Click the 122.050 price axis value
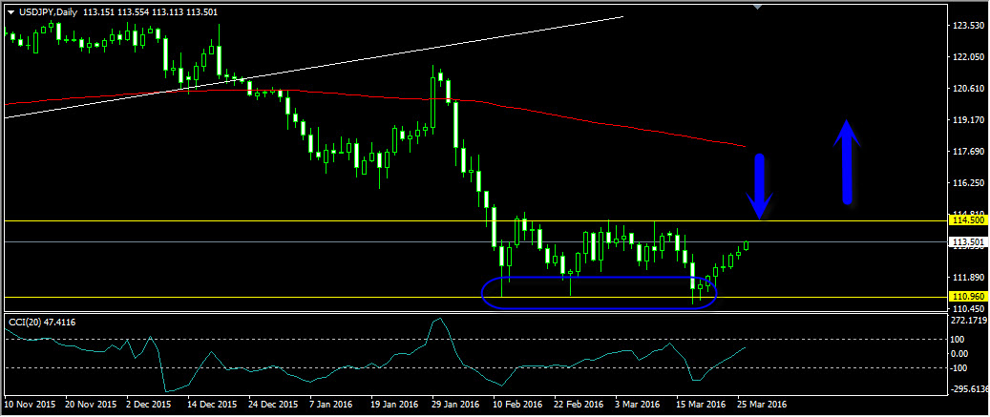This screenshot has height=417, width=990. pyautogui.click(x=968, y=57)
